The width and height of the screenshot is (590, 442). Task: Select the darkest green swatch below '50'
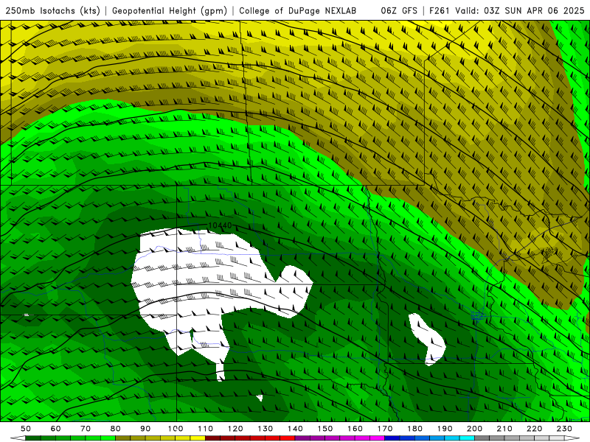[x=32, y=438]
